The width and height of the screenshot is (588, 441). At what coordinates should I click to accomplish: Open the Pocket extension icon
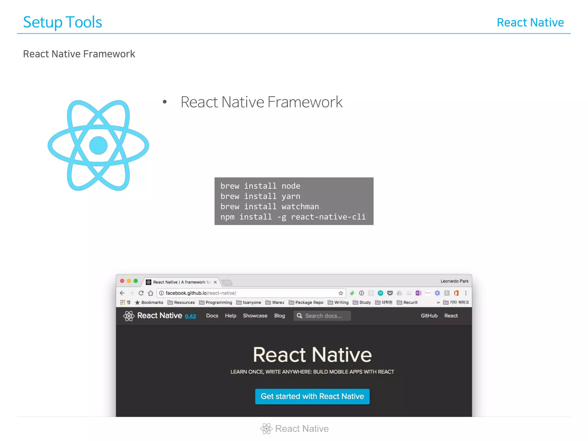pyautogui.click(x=390, y=293)
